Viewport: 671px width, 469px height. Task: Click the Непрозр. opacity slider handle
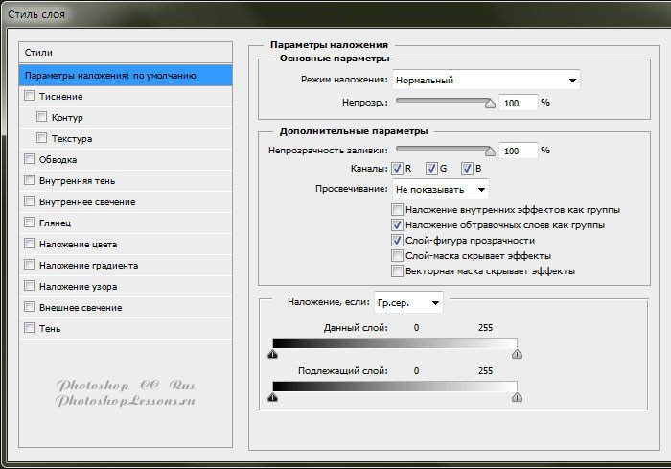tap(491, 101)
